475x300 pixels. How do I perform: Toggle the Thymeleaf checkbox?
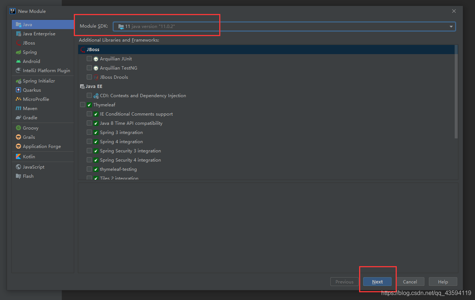click(83, 105)
